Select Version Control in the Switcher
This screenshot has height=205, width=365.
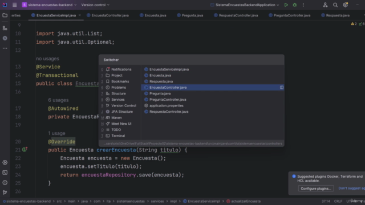pyautogui.click(x=120, y=105)
